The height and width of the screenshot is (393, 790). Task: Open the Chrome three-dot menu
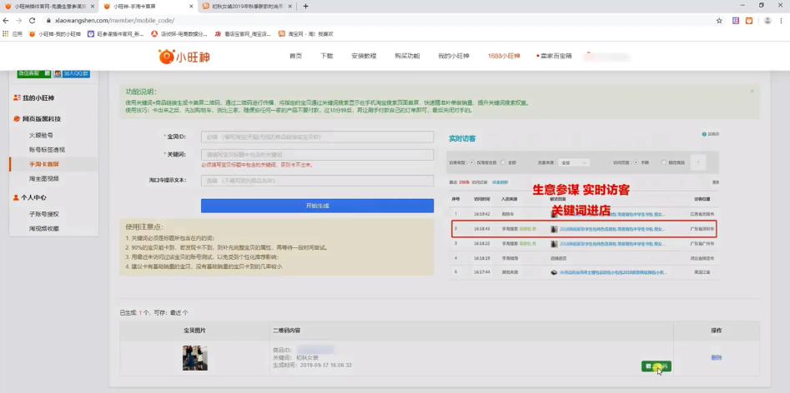coord(782,21)
